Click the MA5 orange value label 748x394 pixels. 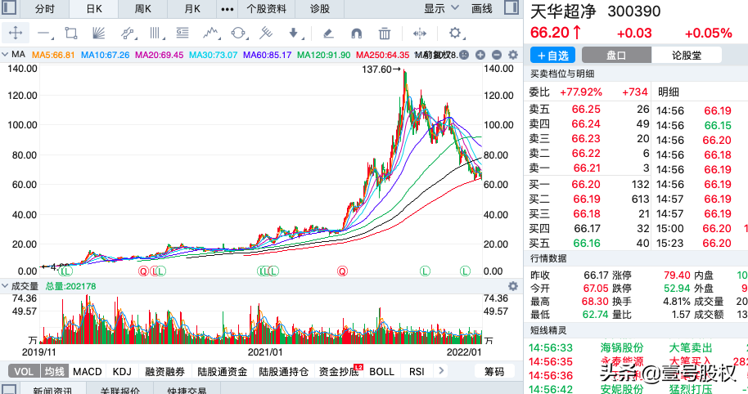tap(53, 55)
